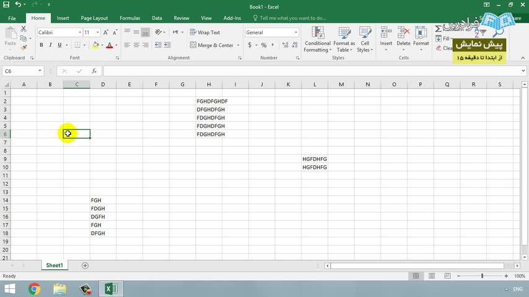529x297 pixels.
Task: Click the zoom slider handle
Action: (x=482, y=276)
